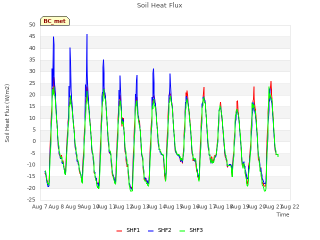Image resolution: width=320 pixels, height=240 pixels.
Task: Click the -25 y-axis tick label
Action: coord(31,199)
